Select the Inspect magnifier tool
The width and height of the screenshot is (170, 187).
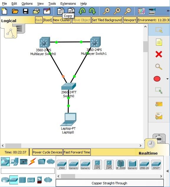coord(159,67)
